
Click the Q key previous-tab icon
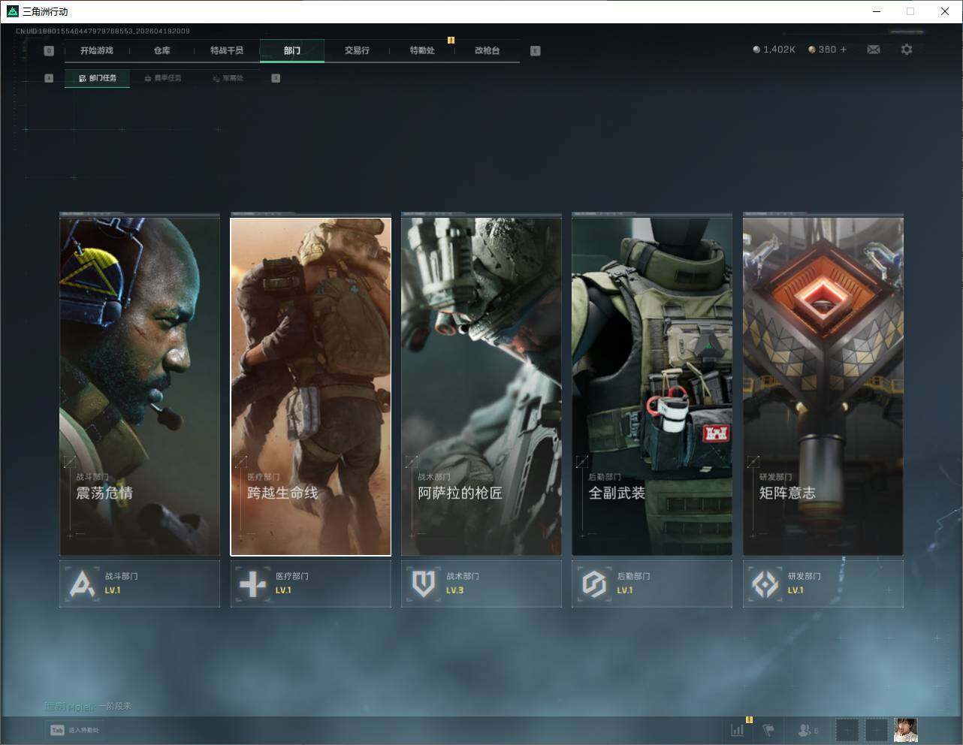click(x=49, y=50)
